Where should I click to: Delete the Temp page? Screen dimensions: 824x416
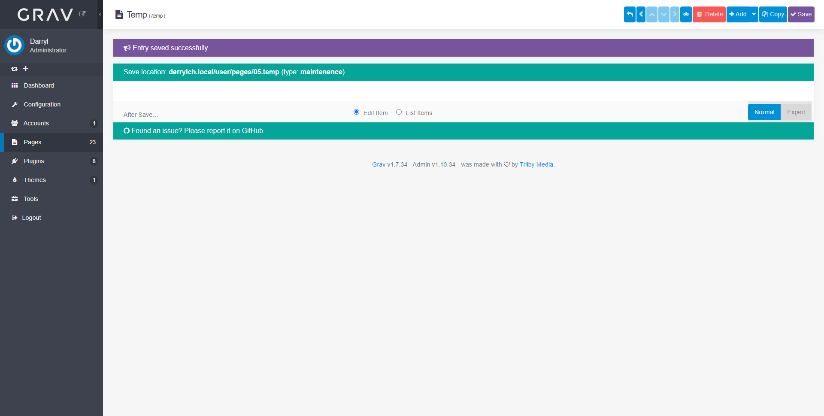pos(709,14)
